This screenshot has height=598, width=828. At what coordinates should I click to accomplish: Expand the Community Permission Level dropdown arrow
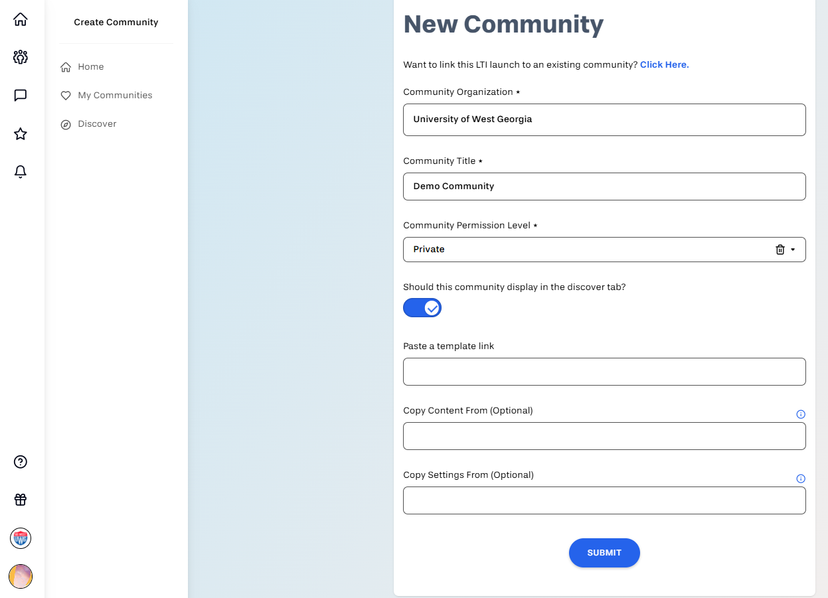[x=793, y=250]
